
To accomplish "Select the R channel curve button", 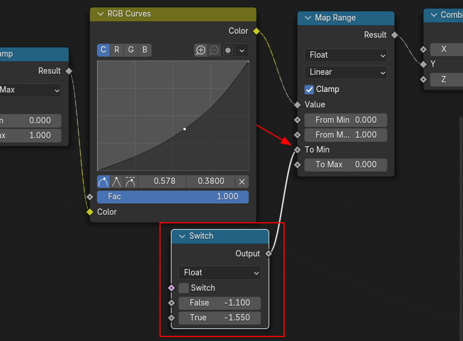I will [117, 50].
